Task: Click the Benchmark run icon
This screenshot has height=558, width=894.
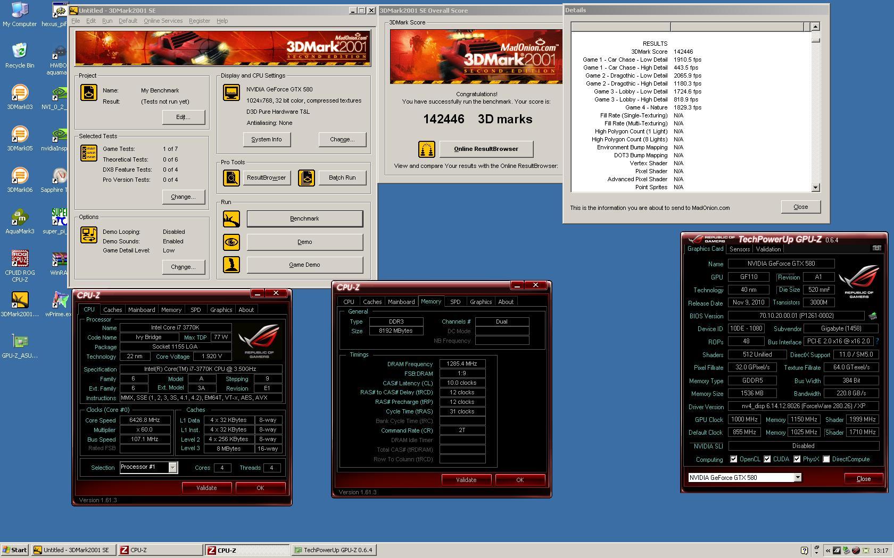Action: coord(231,219)
